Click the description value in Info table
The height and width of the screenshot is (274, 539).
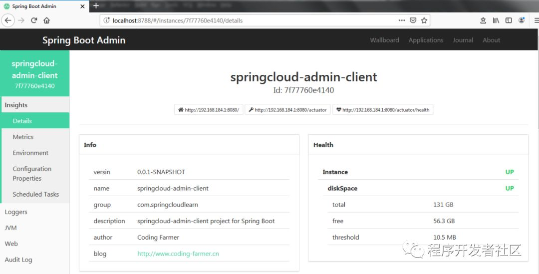click(206, 221)
